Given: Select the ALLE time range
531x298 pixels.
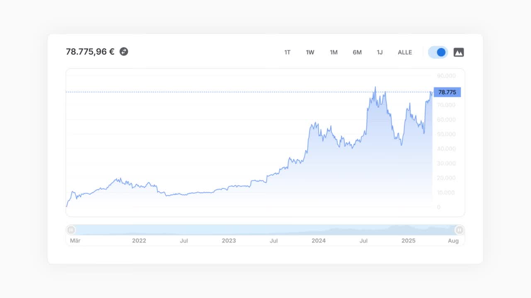Looking at the screenshot, I should (x=405, y=52).
